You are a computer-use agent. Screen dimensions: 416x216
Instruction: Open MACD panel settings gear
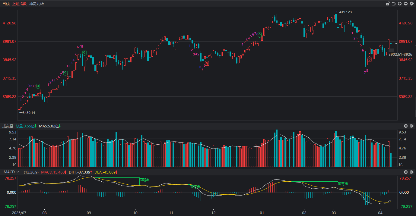(412, 172)
